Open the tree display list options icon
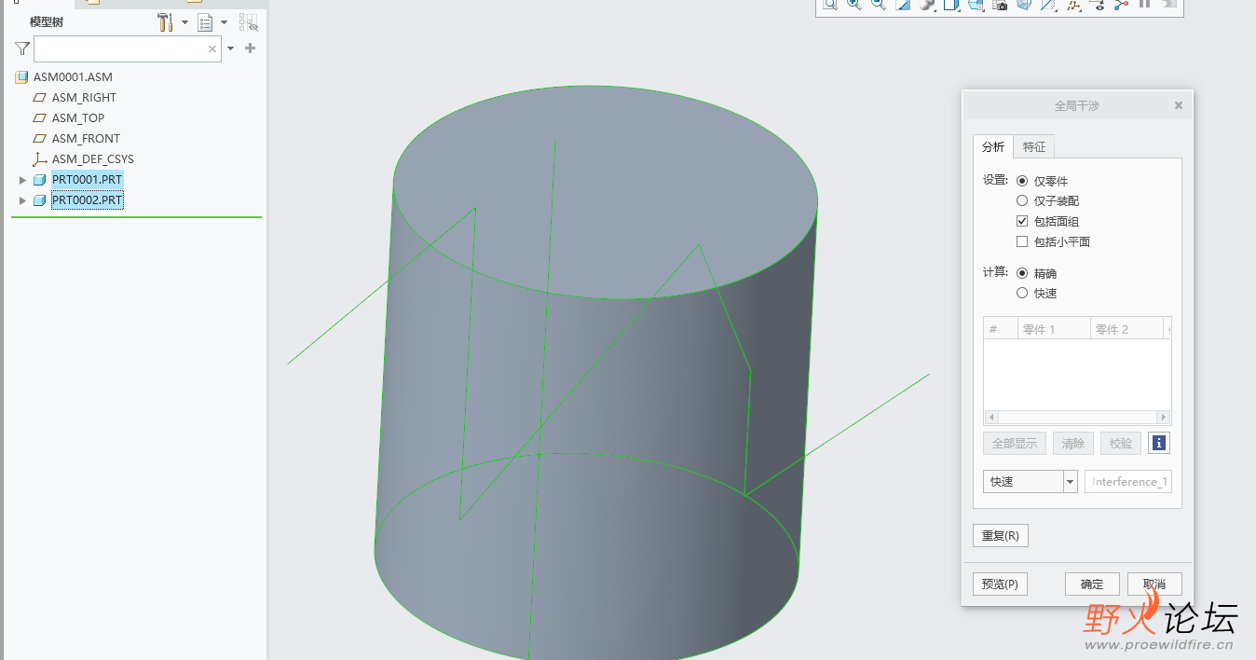The height and width of the screenshot is (660, 1256). pos(206,21)
